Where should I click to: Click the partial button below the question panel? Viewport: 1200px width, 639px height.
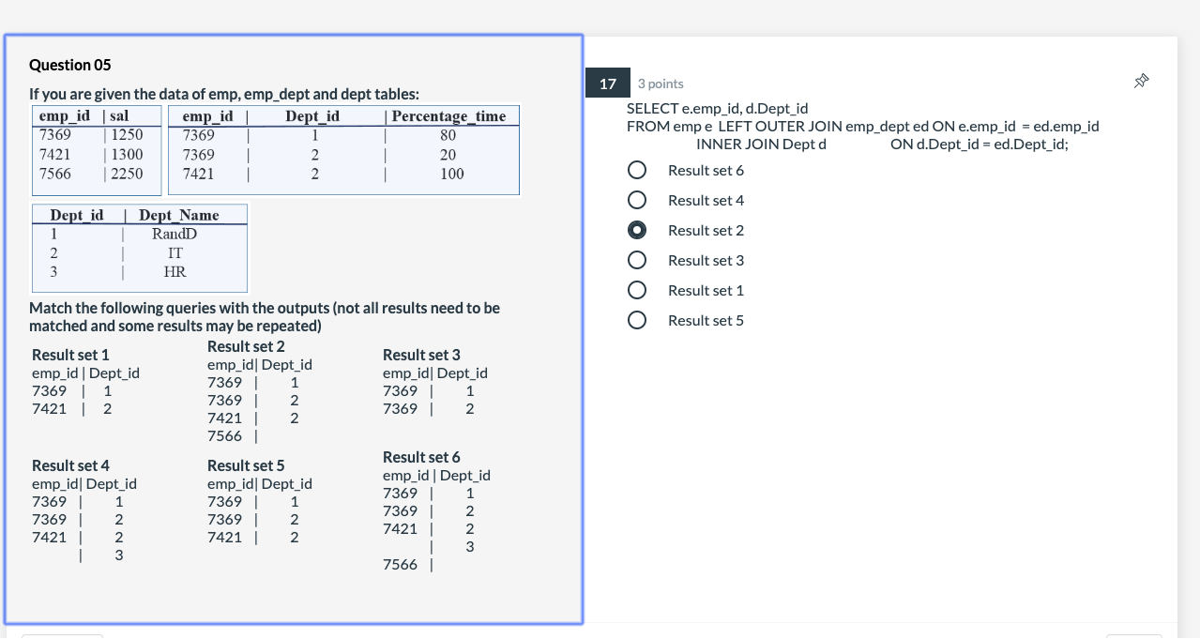coord(62,636)
